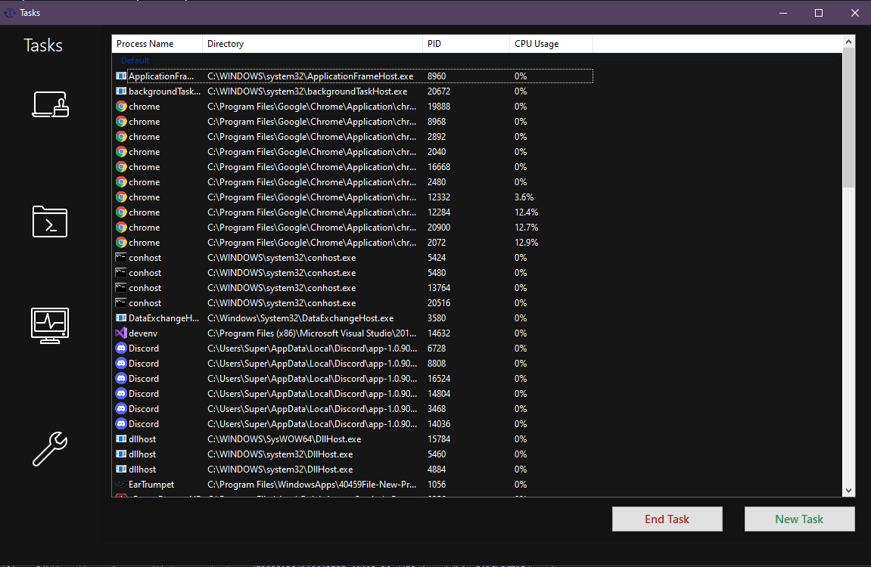Click the DataExchangeHost process icon

(121, 318)
